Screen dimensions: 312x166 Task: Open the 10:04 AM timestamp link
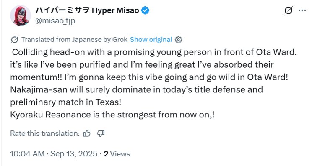point(27,154)
